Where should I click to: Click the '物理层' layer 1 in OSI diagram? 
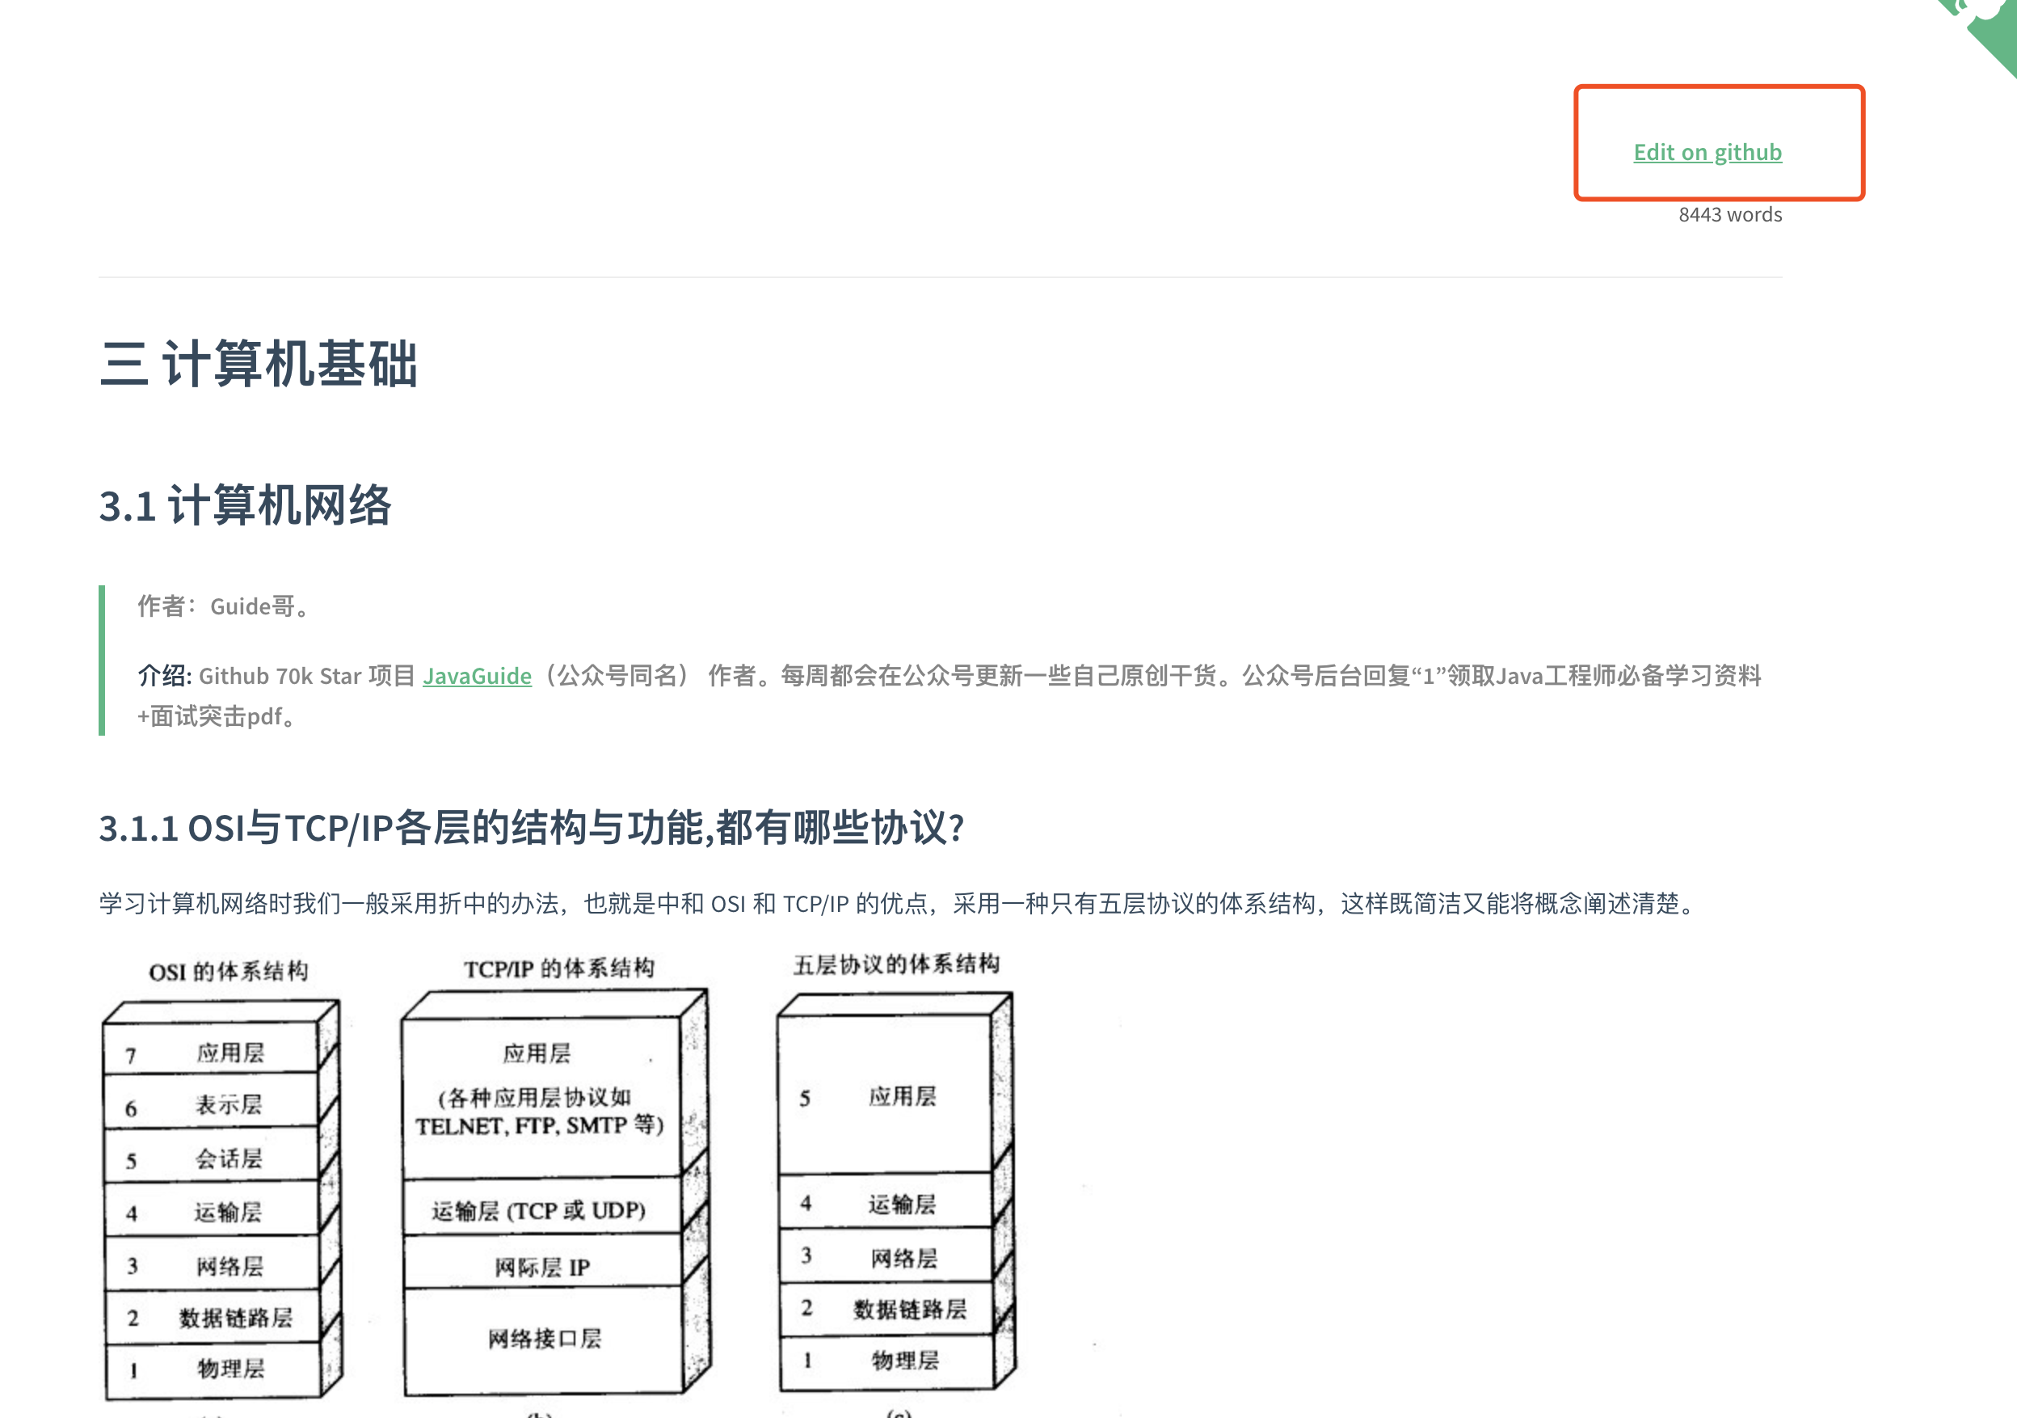(229, 1368)
